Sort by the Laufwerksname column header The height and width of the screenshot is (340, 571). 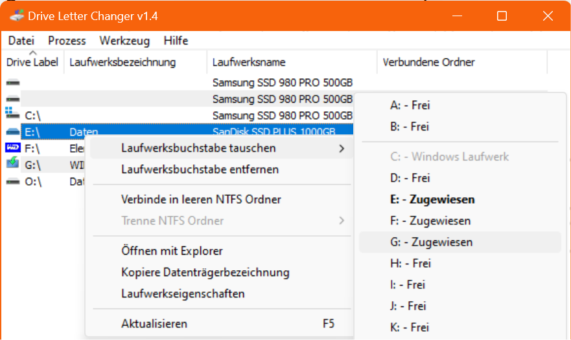292,63
